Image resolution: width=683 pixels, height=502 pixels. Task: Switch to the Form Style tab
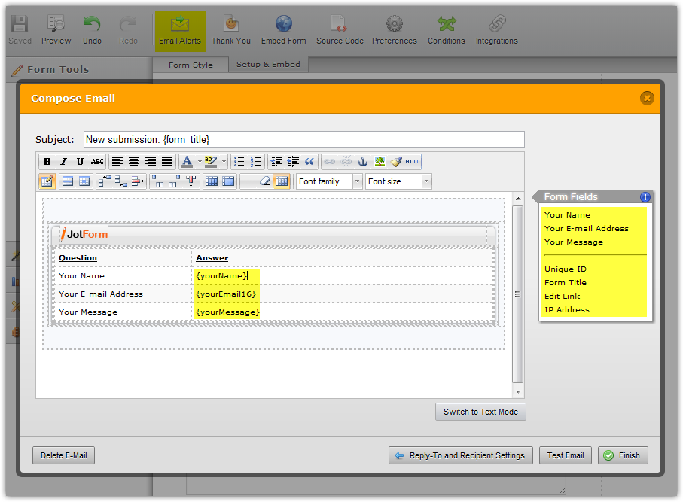click(191, 65)
